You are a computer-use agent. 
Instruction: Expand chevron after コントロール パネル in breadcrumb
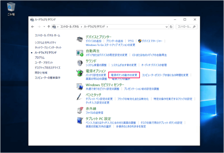pyautogui.click(x=81, y=27)
